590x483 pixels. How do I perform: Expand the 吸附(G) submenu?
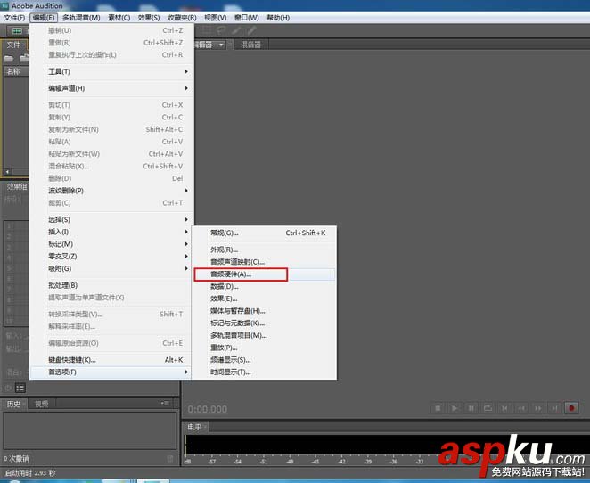click(x=111, y=268)
